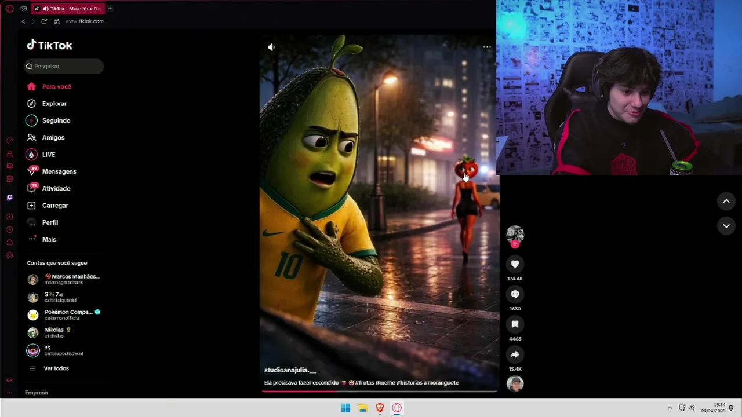This screenshot has height=417, width=742.
Task: Open the GX icon in sidebar
Action: [x=9, y=380]
